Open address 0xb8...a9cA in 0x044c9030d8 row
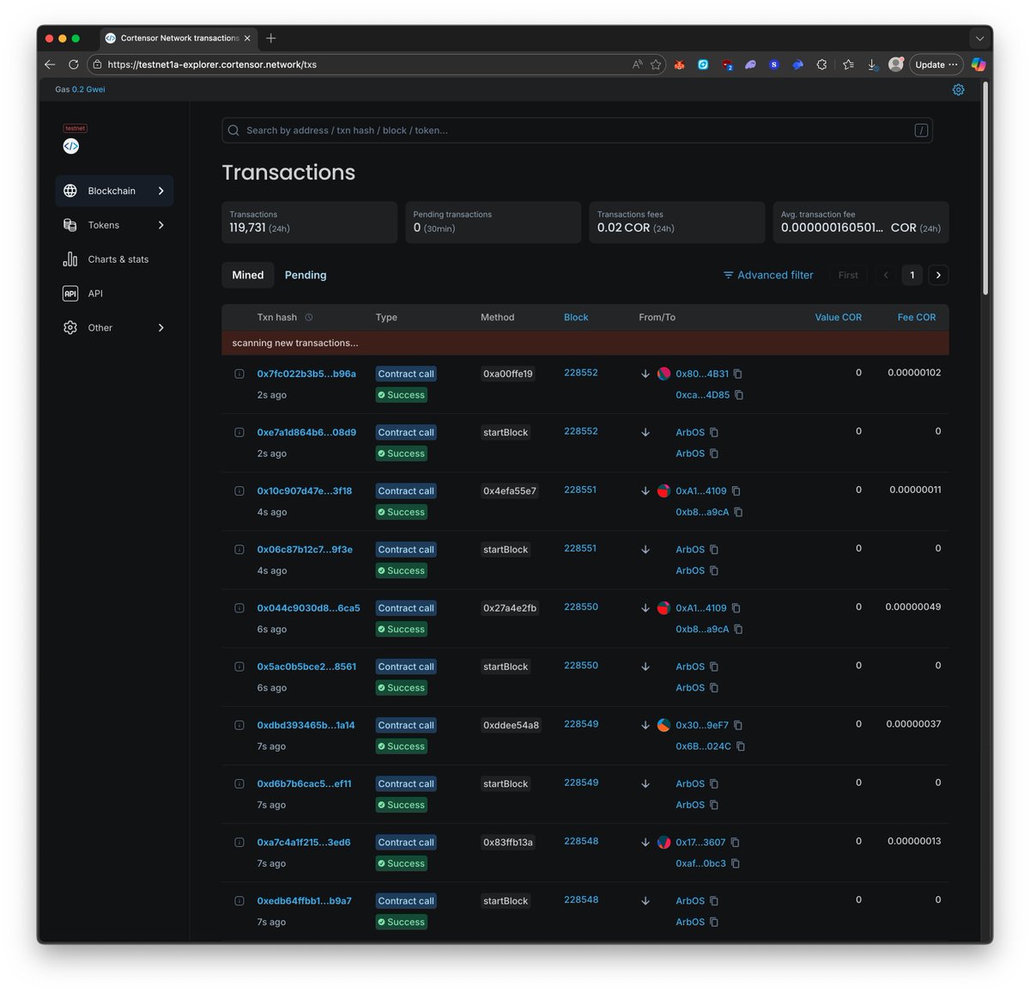This screenshot has height=993, width=1030. pos(702,630)
